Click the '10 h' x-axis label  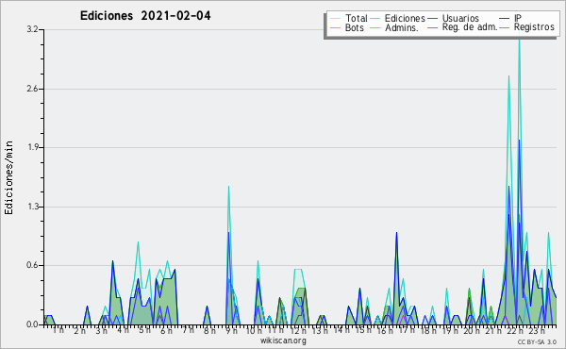254,330
